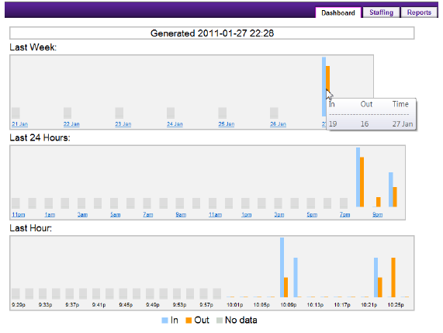Click the orange Out bar at 10:09p
Image resolution: width=443 pixels, height=333 pixels.
click(x=286, y=287)
